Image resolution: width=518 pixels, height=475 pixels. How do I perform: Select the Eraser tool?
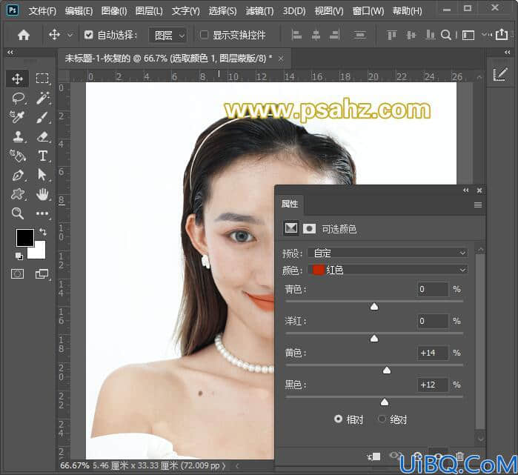click(43, 136)
